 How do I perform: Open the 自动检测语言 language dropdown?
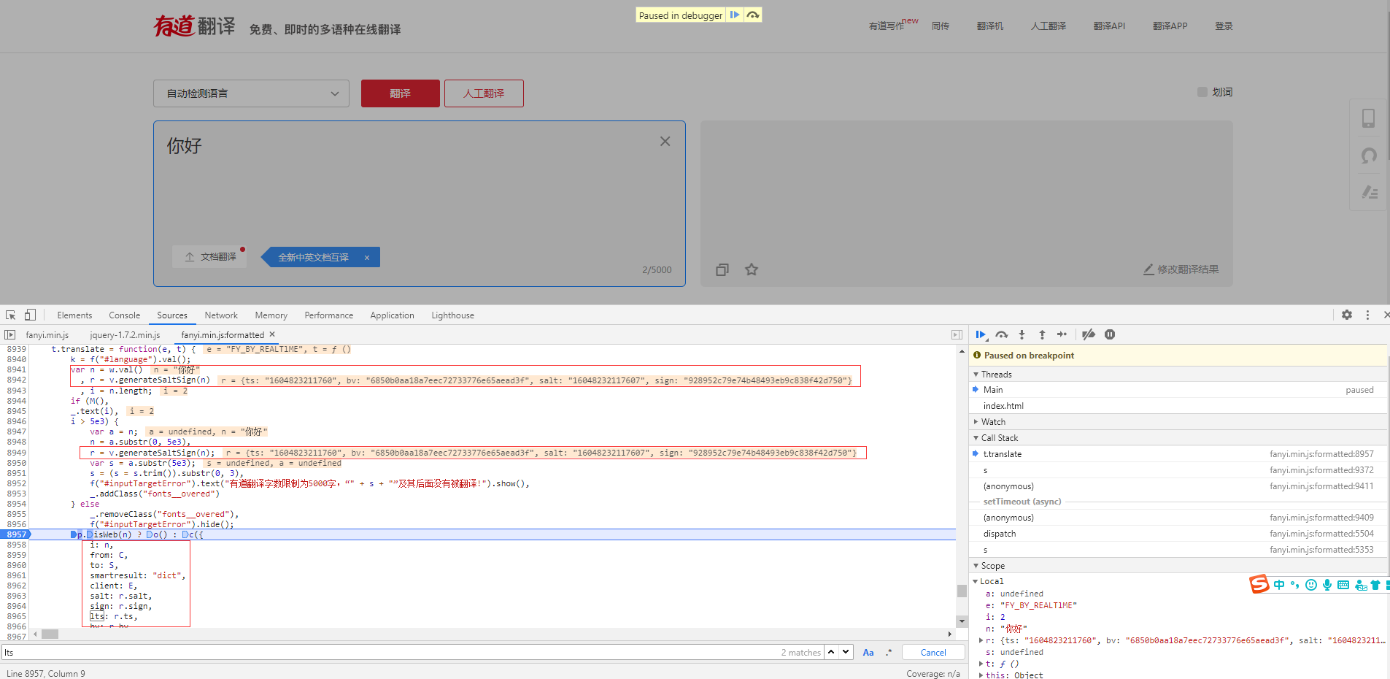coord(251,93)
